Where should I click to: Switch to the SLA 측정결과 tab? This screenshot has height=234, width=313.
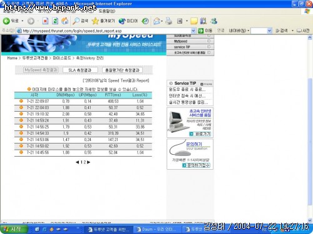tap(80, 70)
